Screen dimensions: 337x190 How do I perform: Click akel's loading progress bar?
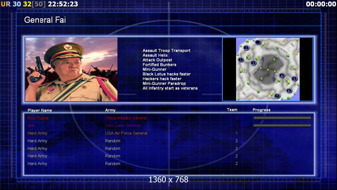[282, 125]
